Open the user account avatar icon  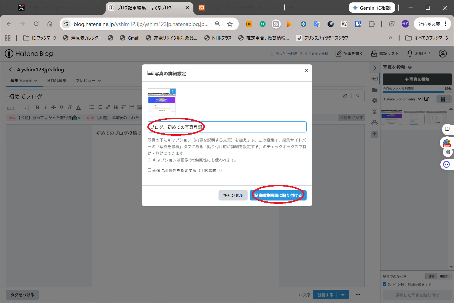click(x=443, y=54)
